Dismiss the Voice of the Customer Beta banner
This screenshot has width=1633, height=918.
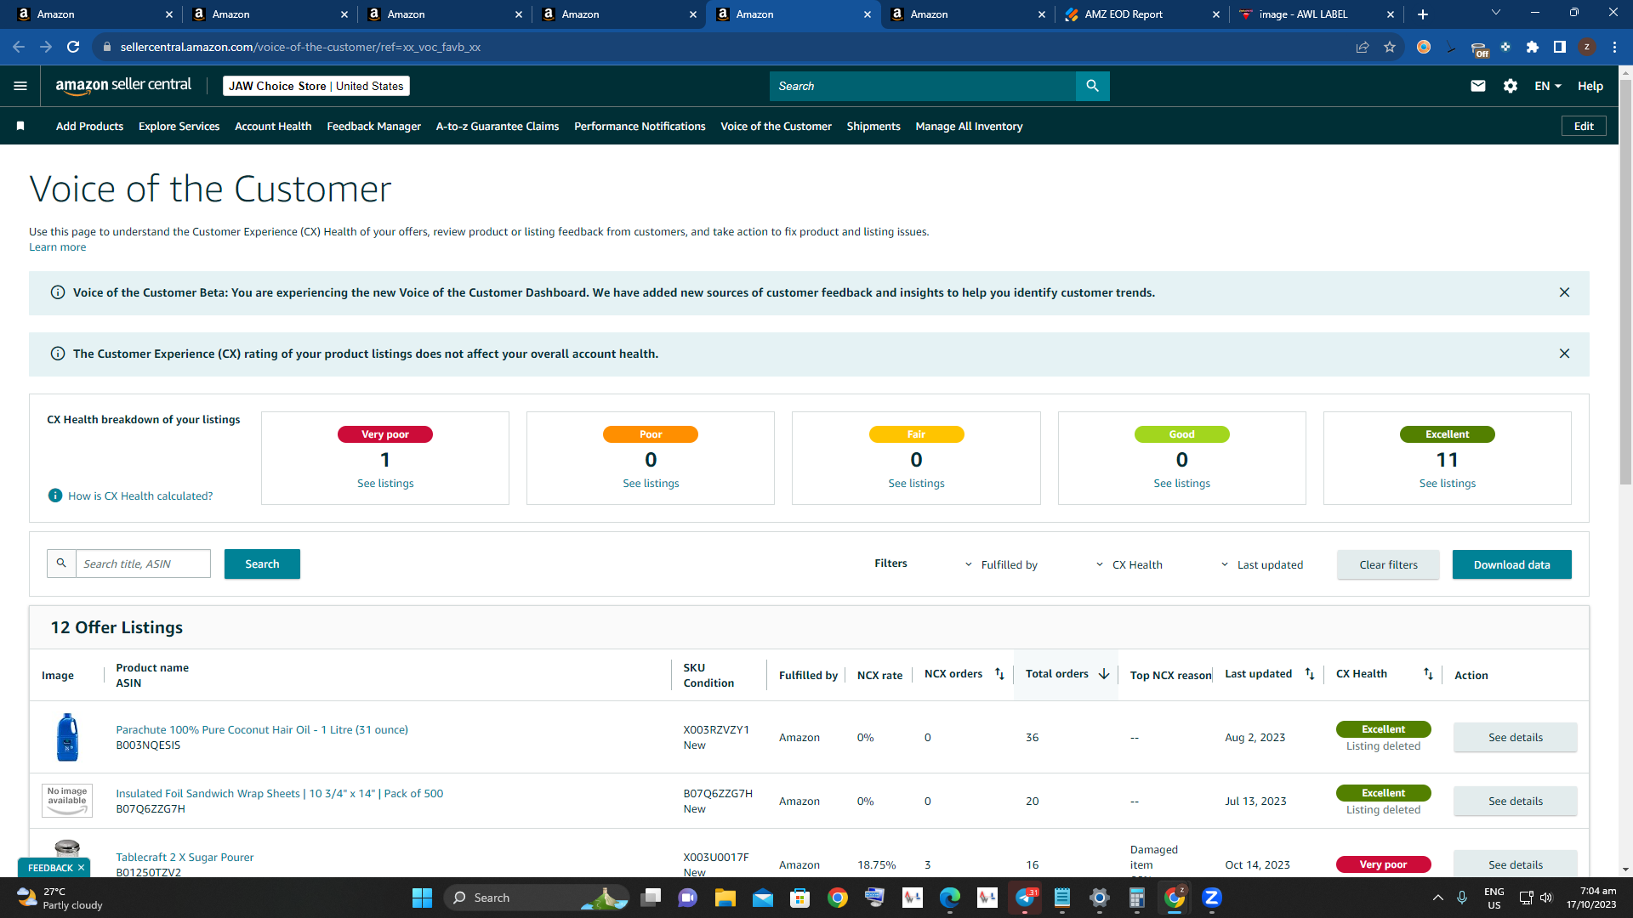click(1564, 292)
